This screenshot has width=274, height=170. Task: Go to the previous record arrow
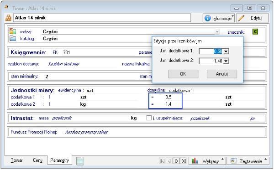[169, 161]
